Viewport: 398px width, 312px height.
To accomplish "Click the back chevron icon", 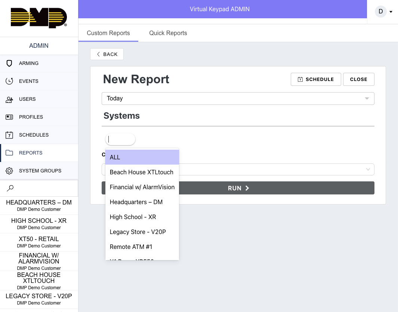I will point(99,54).
